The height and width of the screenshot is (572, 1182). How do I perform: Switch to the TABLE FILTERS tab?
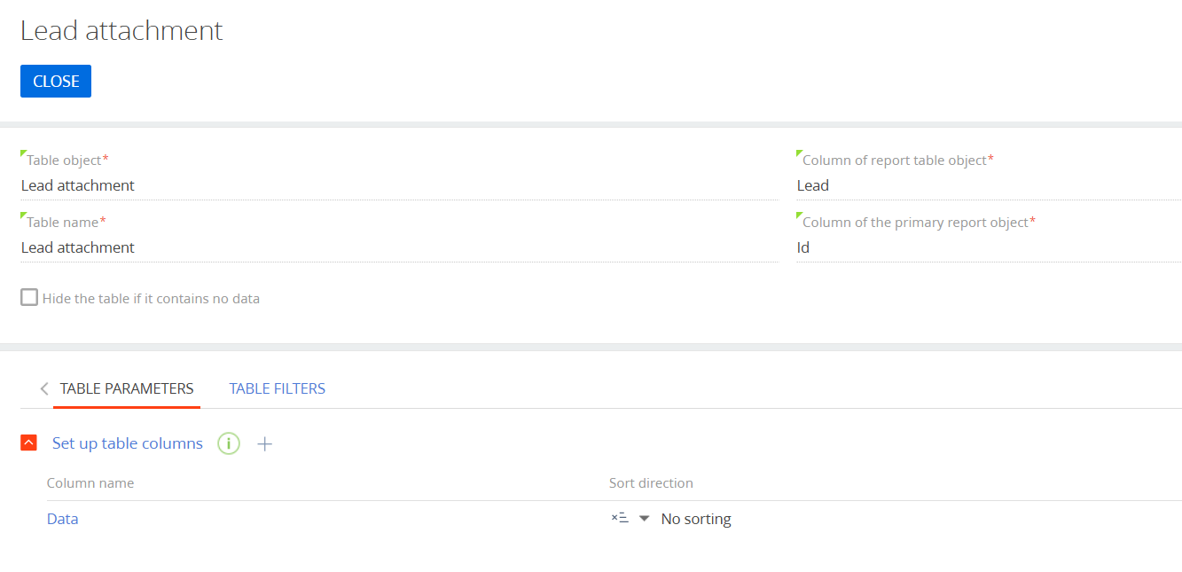[277, 388]
